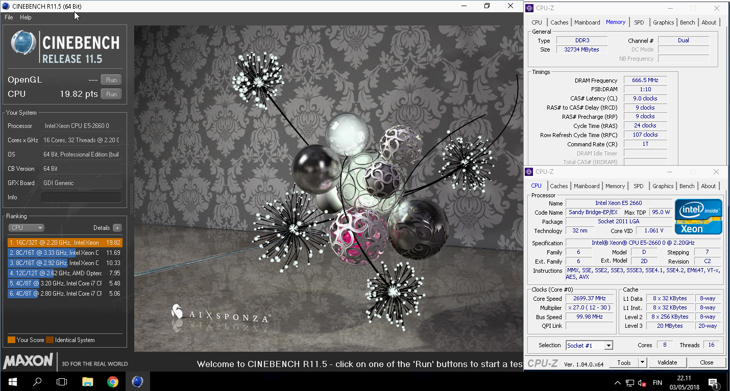
Task: Click the Intel Xeon inside logo
Action: click(x=698, y=217)
